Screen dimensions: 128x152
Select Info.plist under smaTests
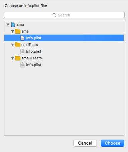point(34,51)
